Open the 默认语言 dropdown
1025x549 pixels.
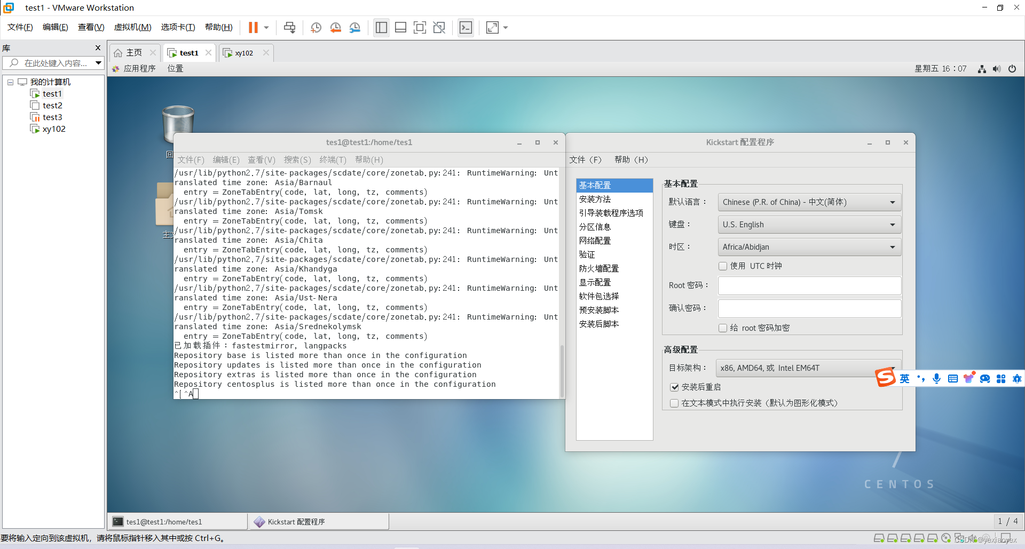809,202
